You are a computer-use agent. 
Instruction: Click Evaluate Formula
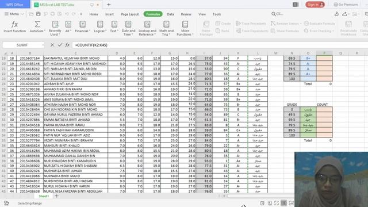pos(320,24)
